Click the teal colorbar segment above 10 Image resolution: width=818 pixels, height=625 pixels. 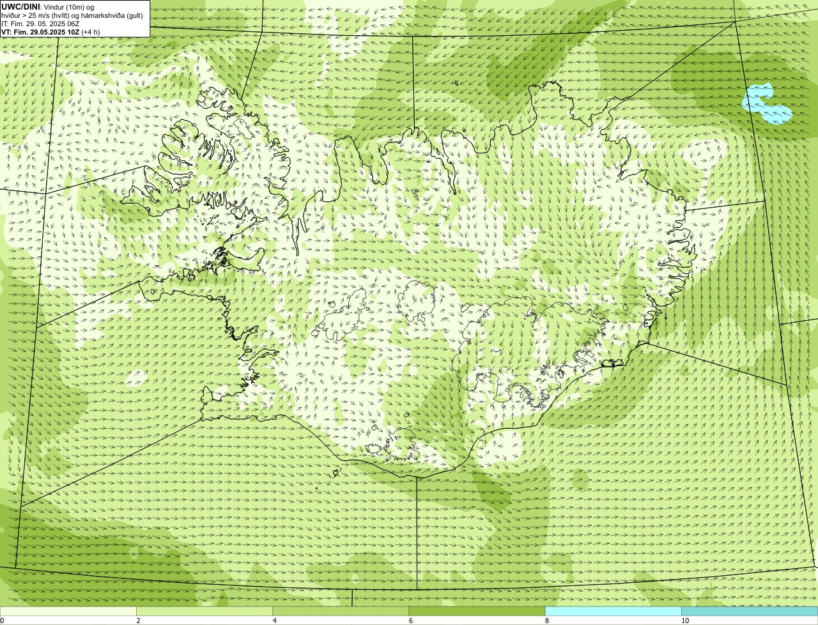pyautogui.click(x=750, y=611)
